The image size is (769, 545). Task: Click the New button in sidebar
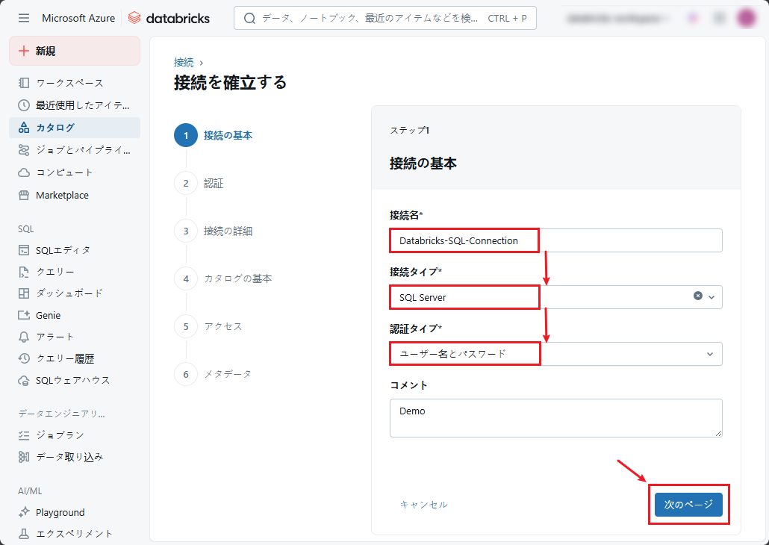(74, 51)
